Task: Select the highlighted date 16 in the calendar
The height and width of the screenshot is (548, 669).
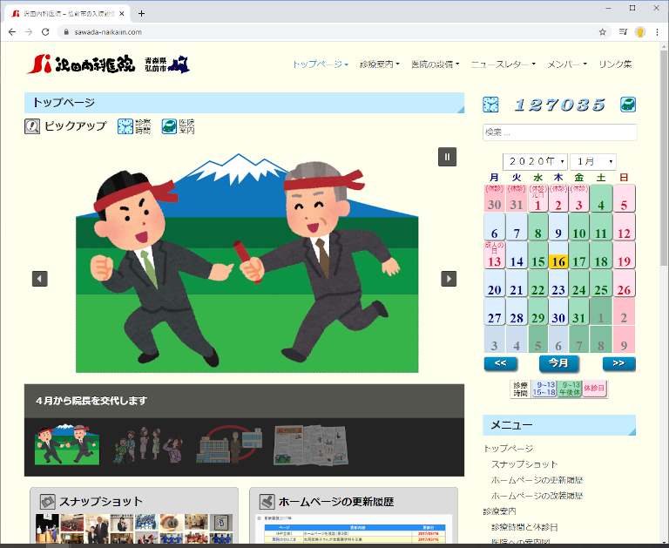Action: point(558,261)
